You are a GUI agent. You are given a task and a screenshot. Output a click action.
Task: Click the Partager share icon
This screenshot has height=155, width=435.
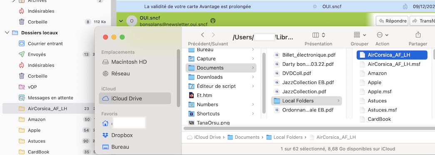pos(418,35)
